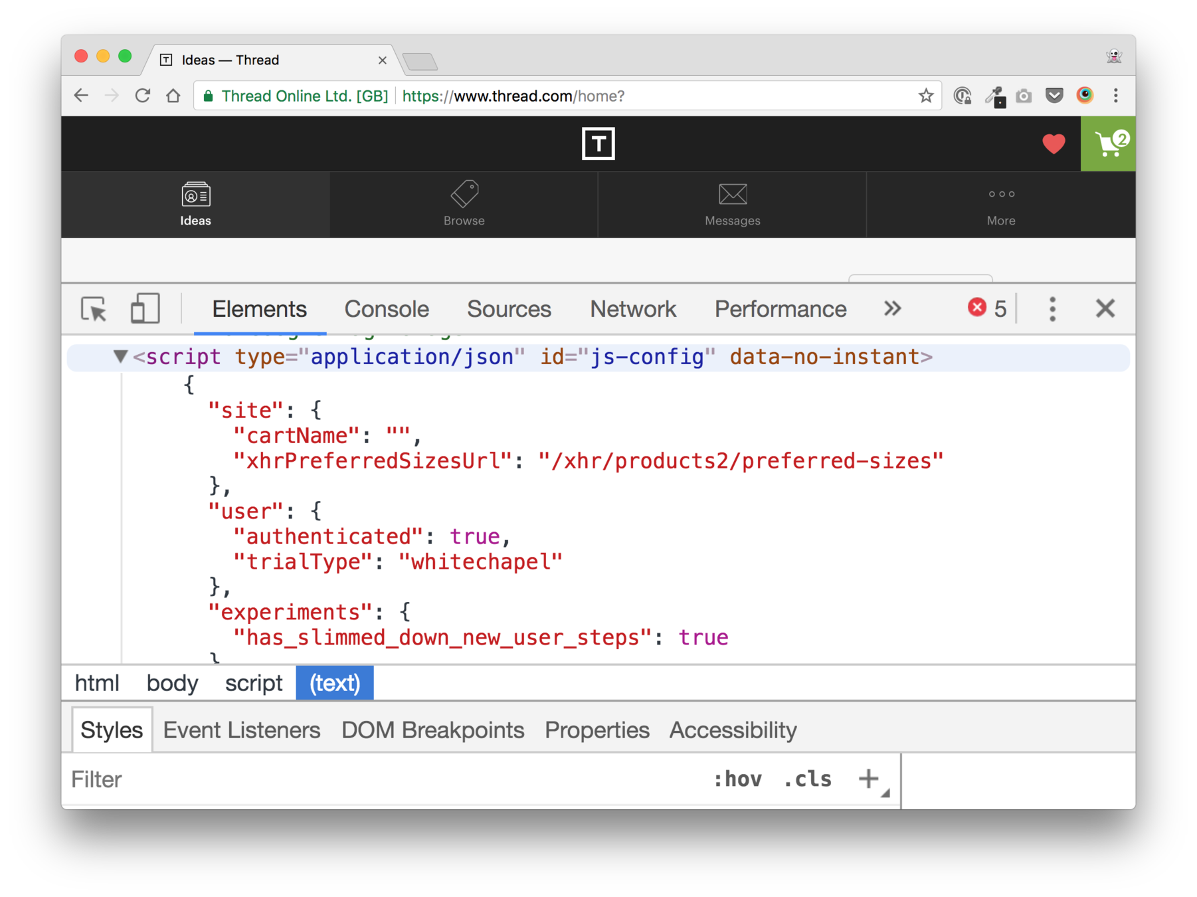This screenshot has height=897, width=1197.
Task: Open the Pocket extension
Action: (x=1054, y=96)
